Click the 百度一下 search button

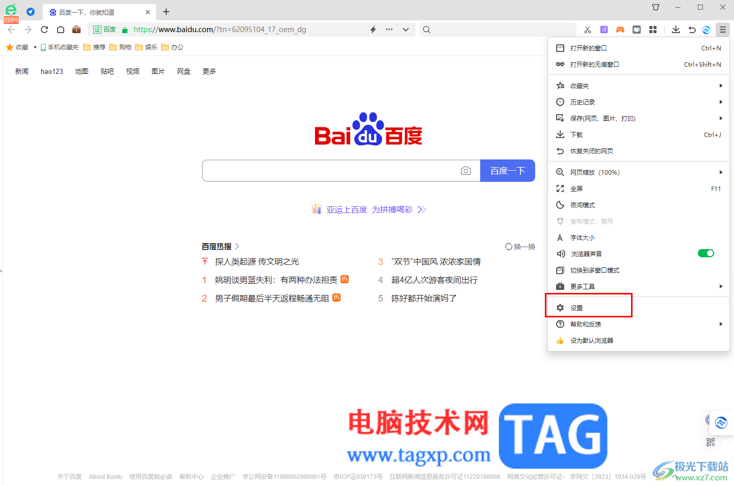point(508,171)
